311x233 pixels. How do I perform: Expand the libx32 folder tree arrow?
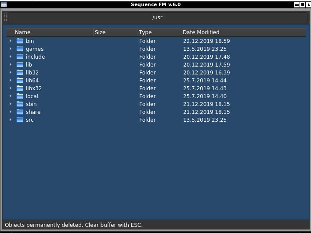click(10, 88)
